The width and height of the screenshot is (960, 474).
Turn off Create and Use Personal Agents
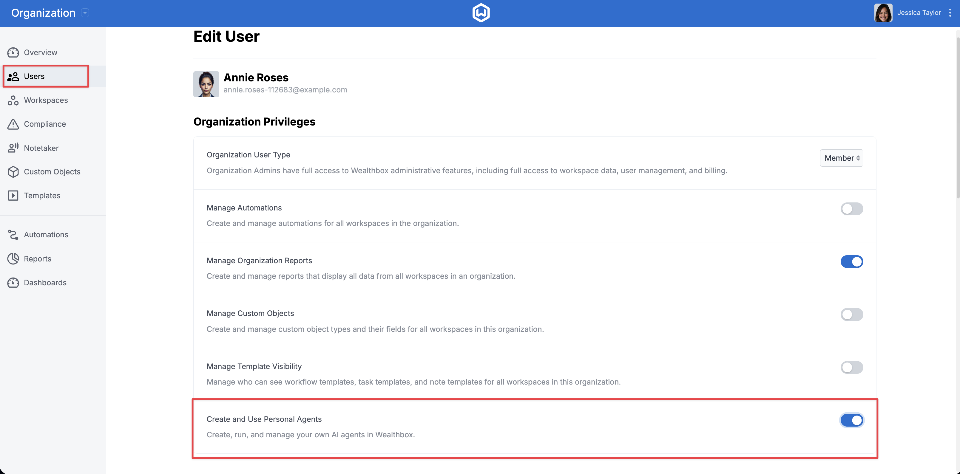tap(851, 420)
